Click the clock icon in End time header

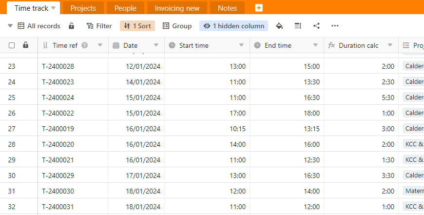tap(257, 45)
